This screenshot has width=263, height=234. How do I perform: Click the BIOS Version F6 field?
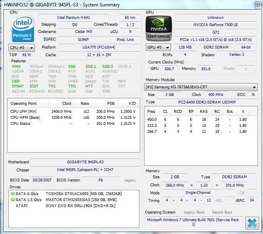pyautogui.click(x=101, y=180)
